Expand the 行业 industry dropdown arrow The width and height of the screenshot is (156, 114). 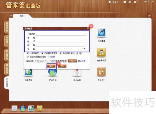coord(84,49)
